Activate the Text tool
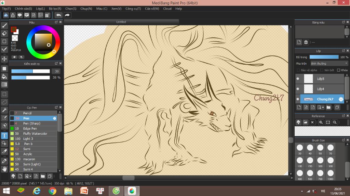 [4, 135]
